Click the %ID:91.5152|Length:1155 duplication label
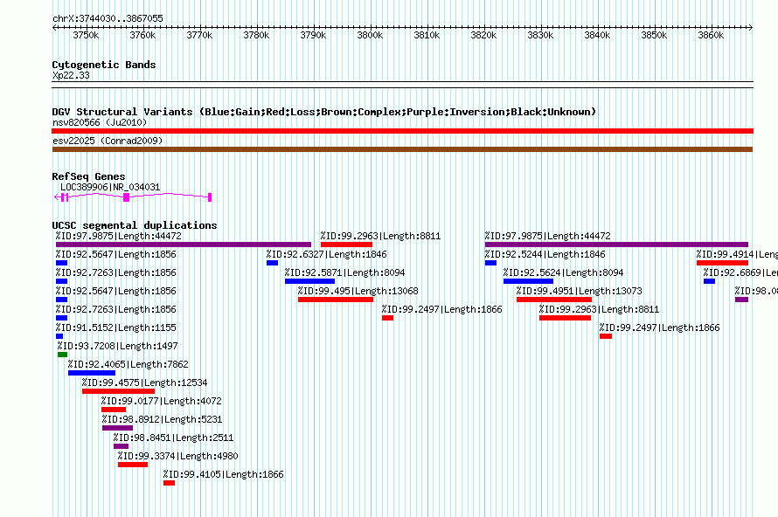 click(x=116, y=327)
